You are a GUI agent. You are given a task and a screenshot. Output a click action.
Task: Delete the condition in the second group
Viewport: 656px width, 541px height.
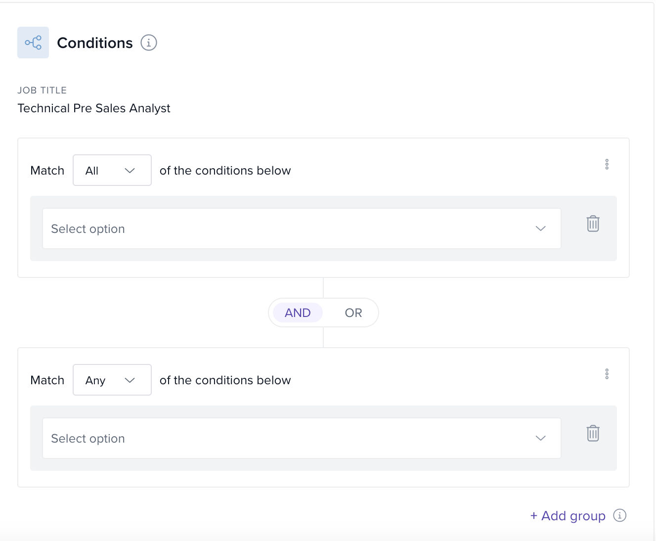(593, 433)
